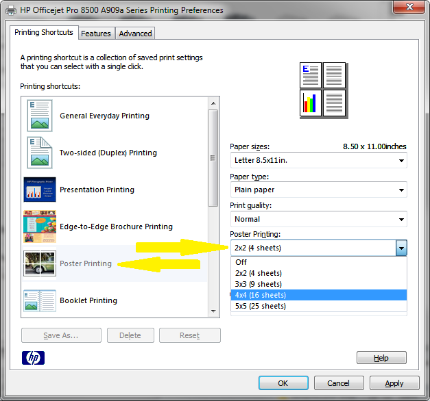Click the shortcuts list scroll up arrow
Viewport: 430px width, 401px height.
click(213, 103)
